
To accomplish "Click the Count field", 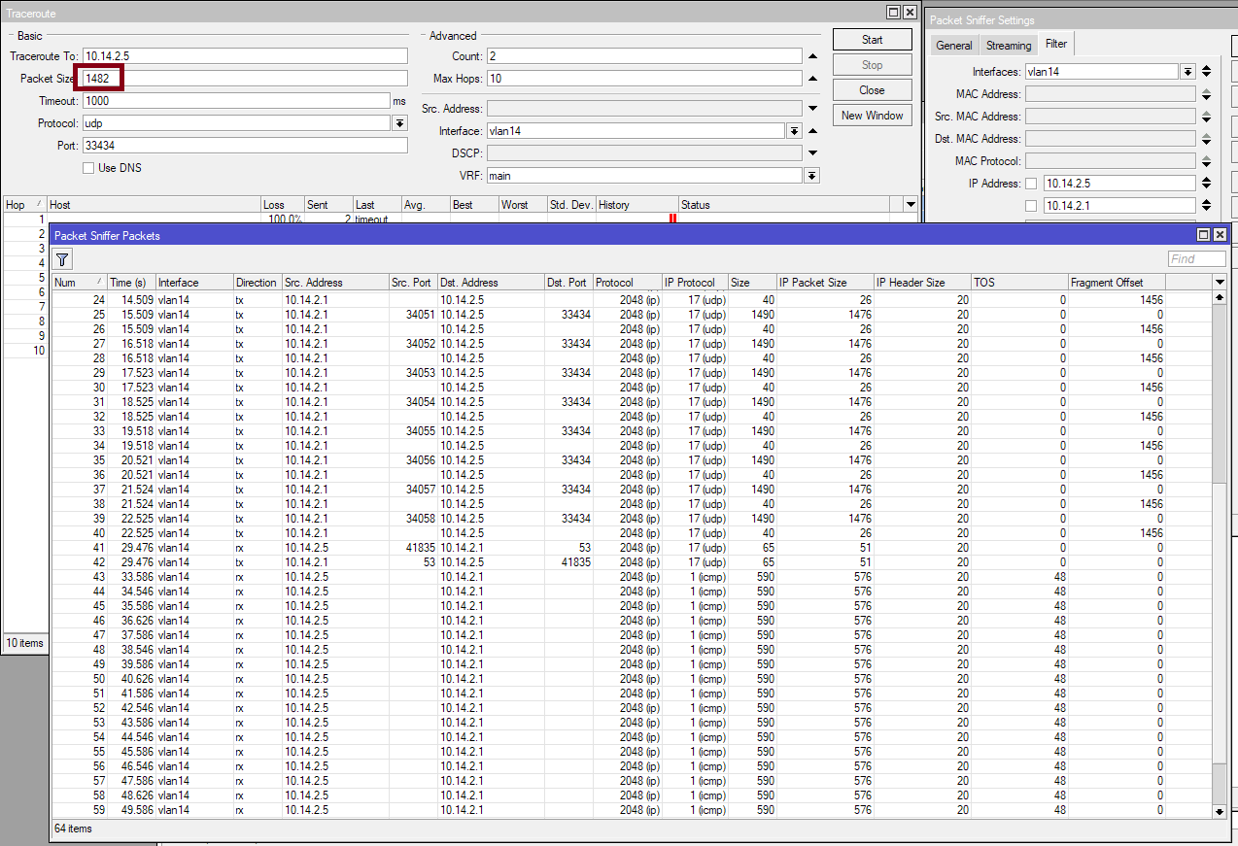I will click(x=644, y=56).
